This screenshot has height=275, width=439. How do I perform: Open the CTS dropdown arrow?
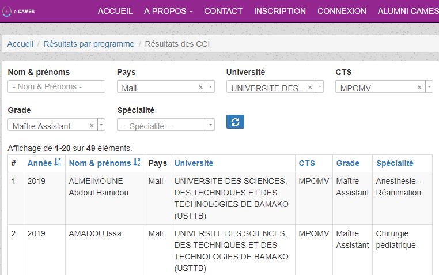(x=429, y=88)
